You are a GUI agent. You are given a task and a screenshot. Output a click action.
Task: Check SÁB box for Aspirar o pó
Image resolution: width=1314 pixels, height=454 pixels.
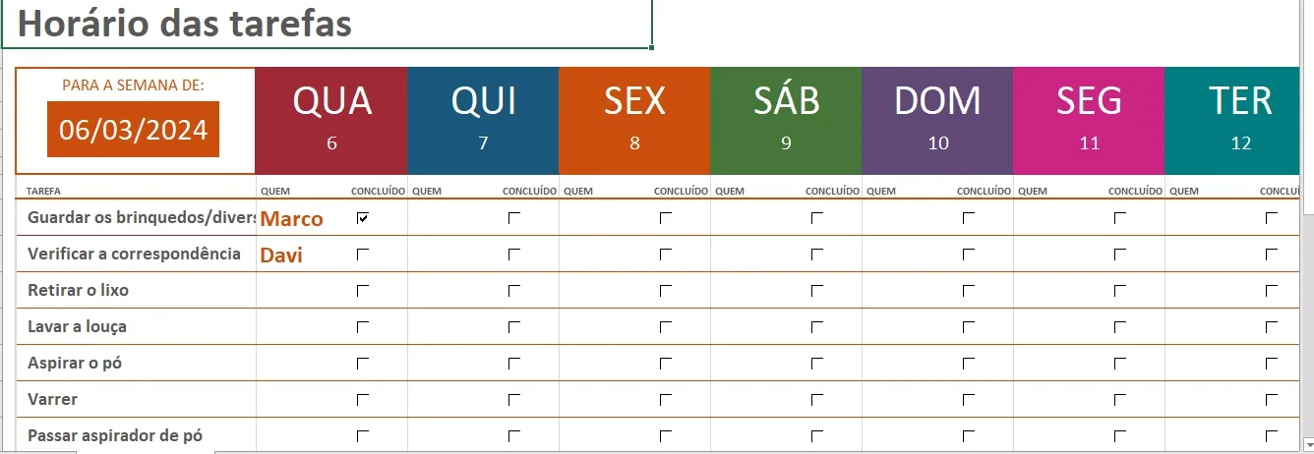817,364
